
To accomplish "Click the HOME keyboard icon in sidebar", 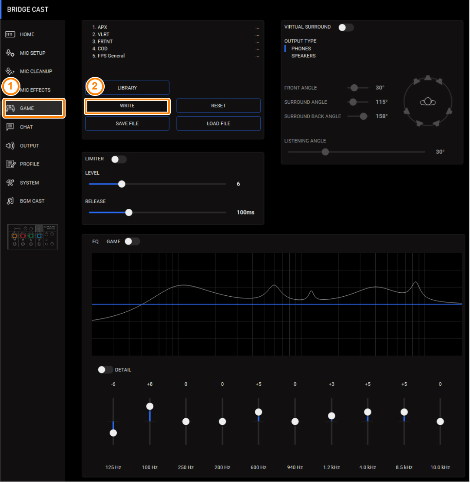I will tap(10, 34).
